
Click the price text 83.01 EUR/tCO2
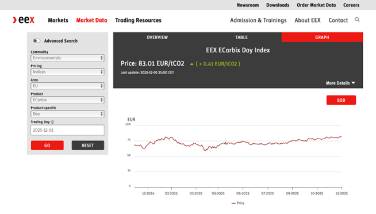pos(161,64)
